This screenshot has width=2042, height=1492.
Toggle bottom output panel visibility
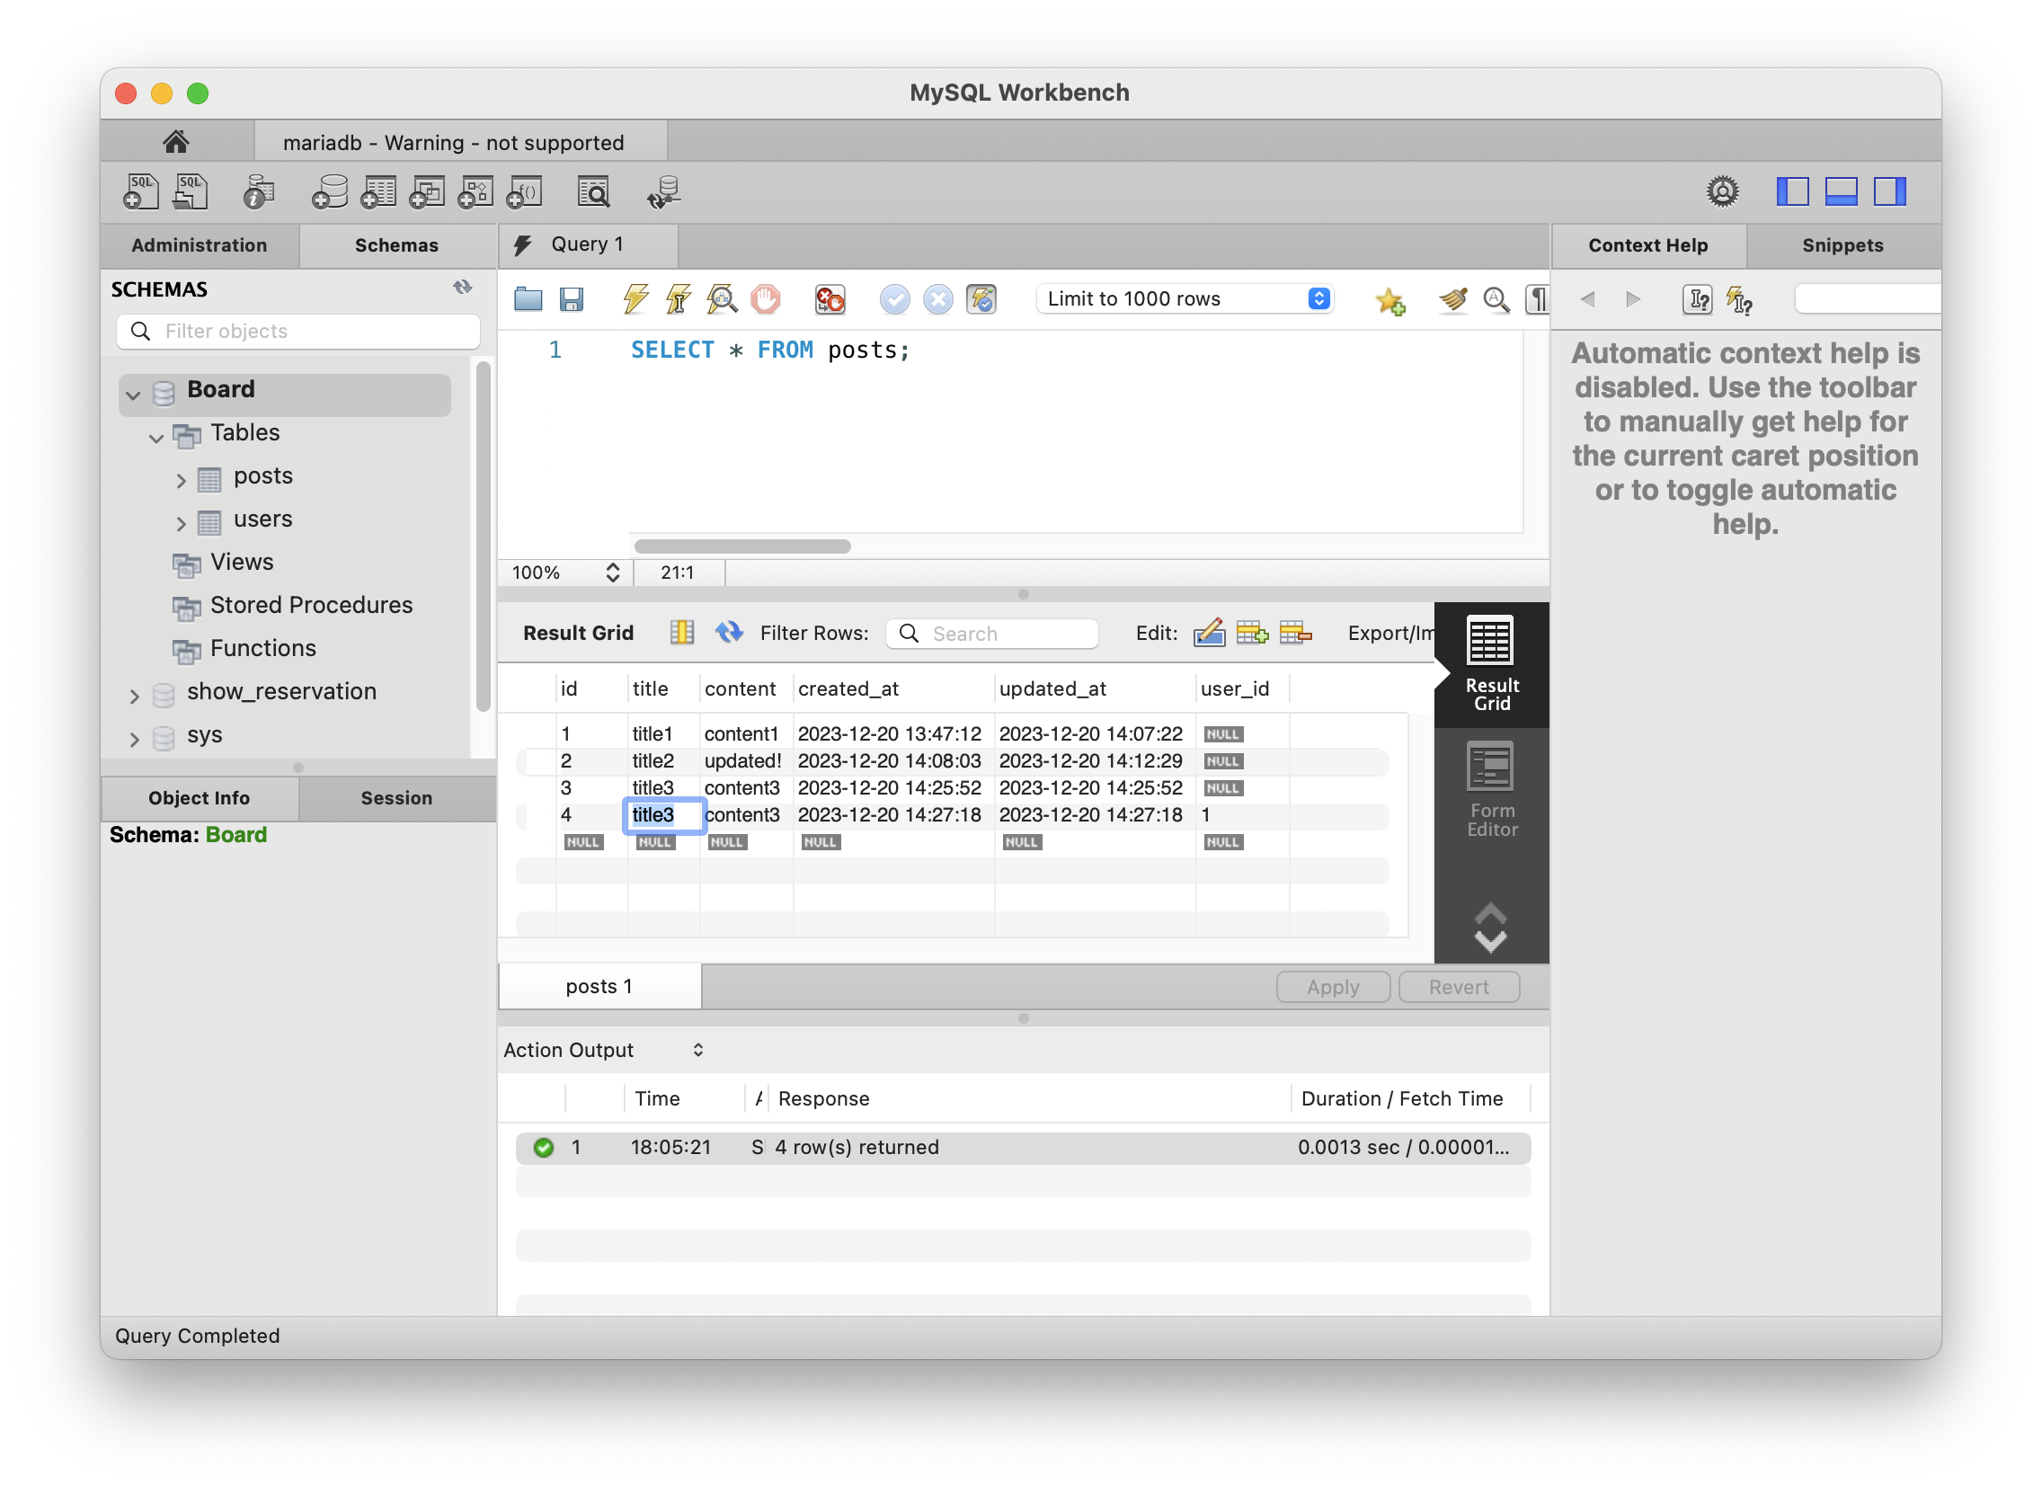coord(1841,191)
